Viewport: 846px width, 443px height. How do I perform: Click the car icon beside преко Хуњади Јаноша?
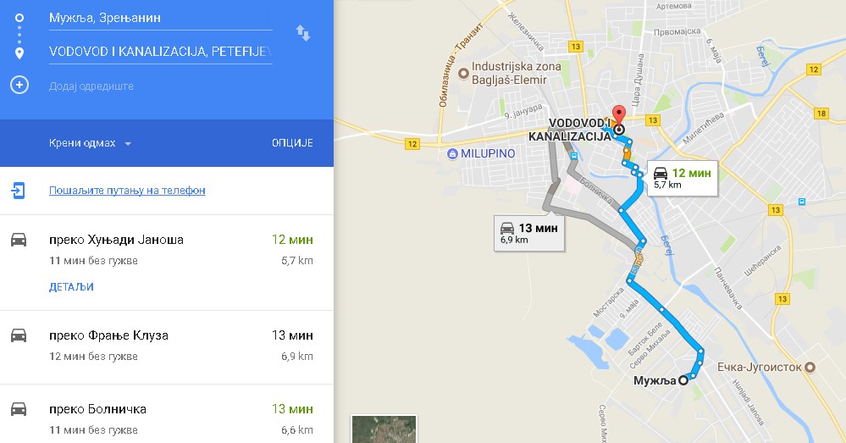pos(19,240)
